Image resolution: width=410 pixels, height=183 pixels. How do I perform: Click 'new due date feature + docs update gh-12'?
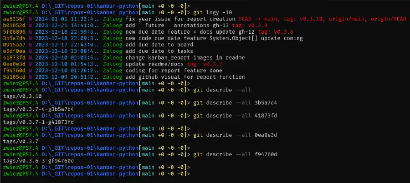(190, 32)
